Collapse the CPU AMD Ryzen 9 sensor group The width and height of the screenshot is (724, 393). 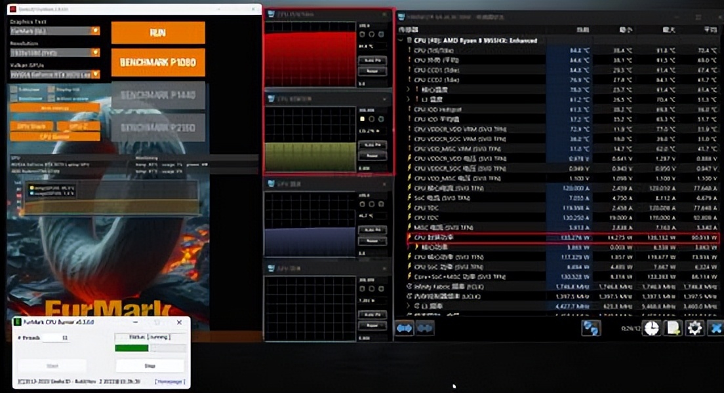[400, 41]
